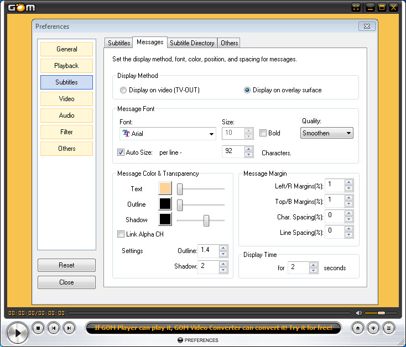Pick the Text color swatch
The height and width of the screenshot is (347, 406).
click(x=165, y=188)
